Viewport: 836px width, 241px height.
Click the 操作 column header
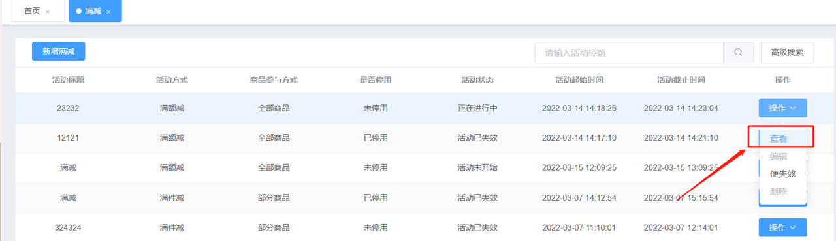(782, 80)
